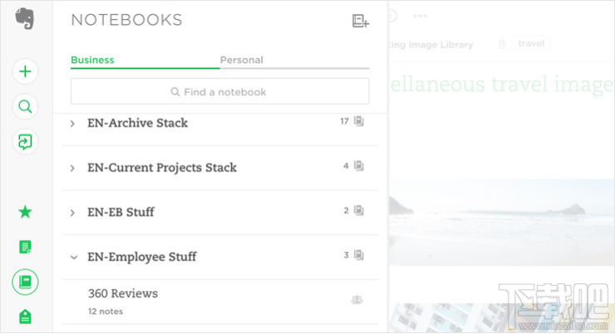The image size is (615, 334).
Task: Open the Tags icon in sidebar
Action: pyautogui.click(x=26, y=317)
